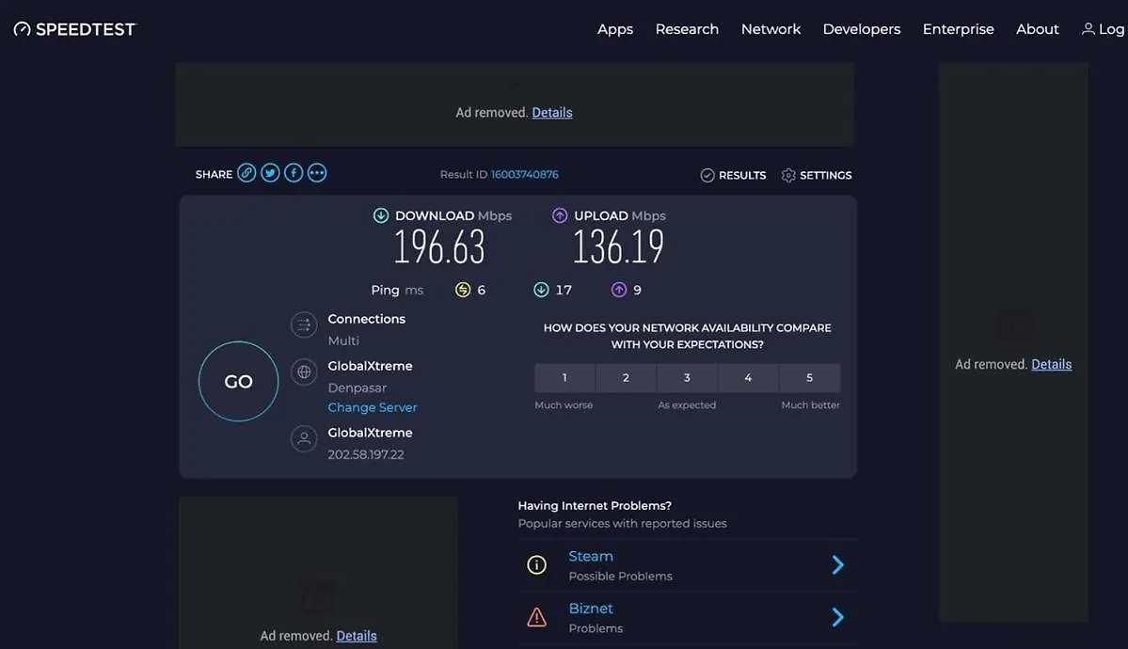
Task: Click 'Having Internet Problems?' heading
Action: (595, 506)
